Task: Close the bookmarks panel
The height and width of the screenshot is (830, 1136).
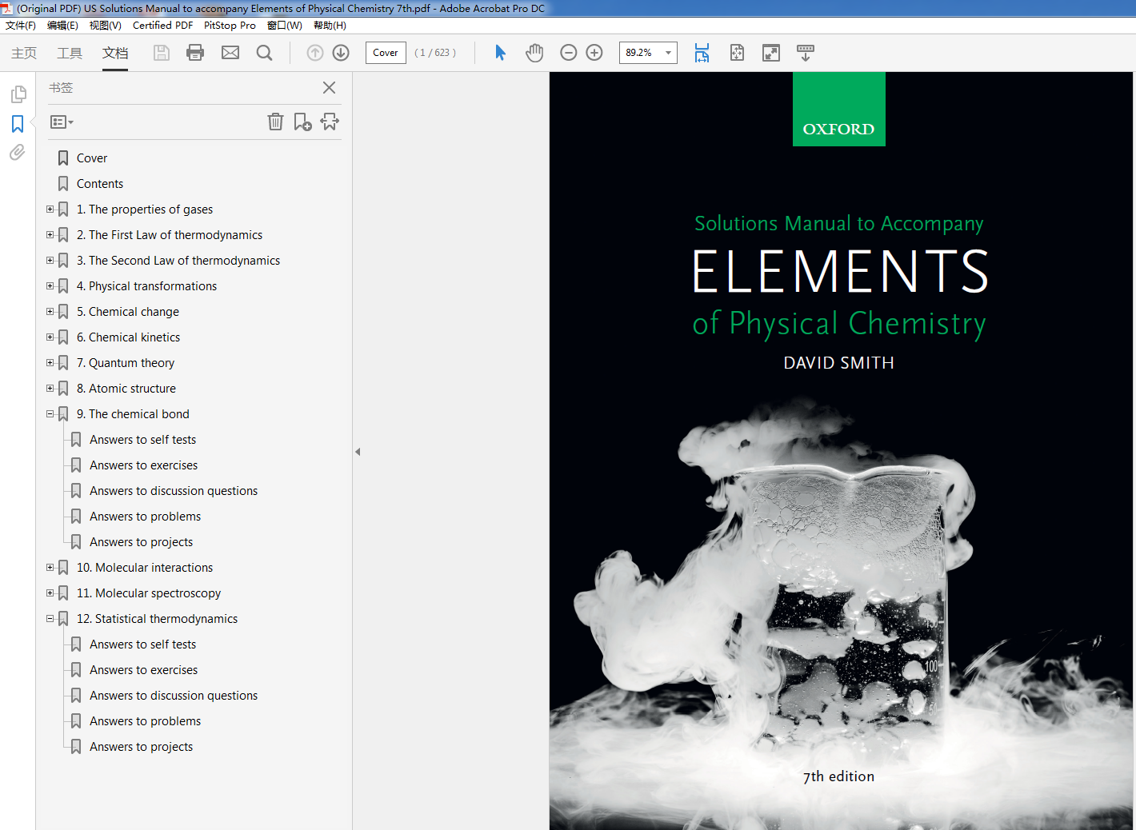Action: tap(329, 88)
